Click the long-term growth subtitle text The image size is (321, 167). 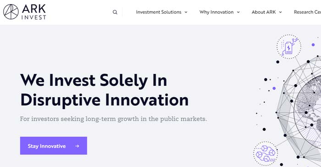[x=113, y=119]
